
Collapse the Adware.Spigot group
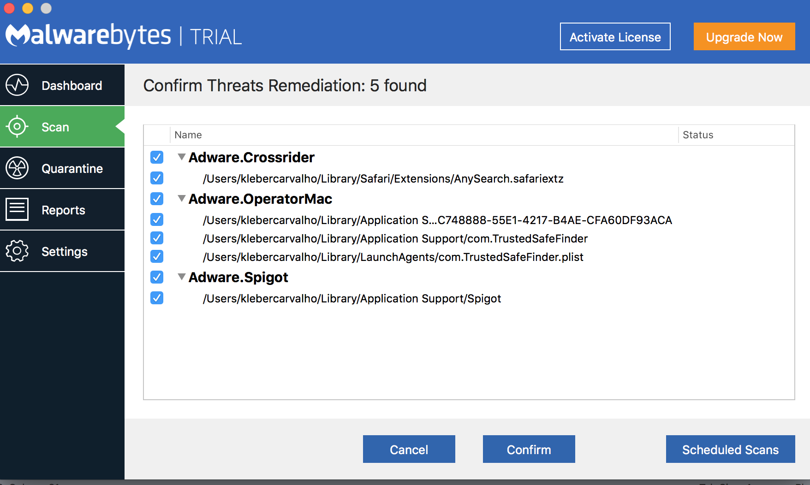click(x=182, y=277)
